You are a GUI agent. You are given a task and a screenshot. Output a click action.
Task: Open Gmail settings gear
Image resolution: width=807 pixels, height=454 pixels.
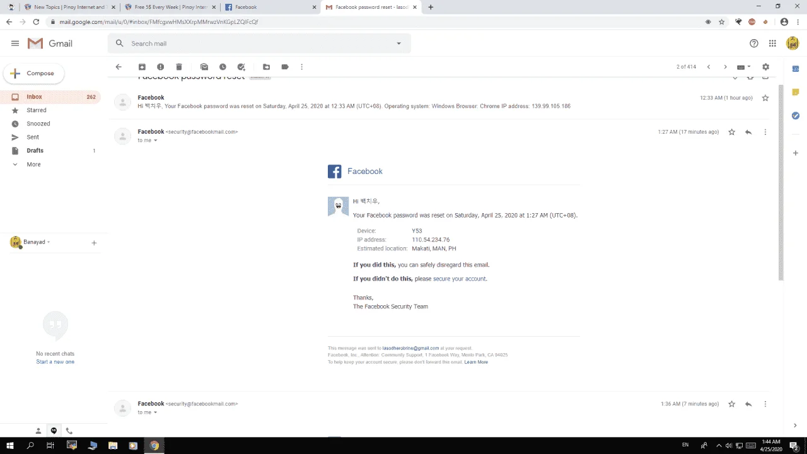(766, 67)
